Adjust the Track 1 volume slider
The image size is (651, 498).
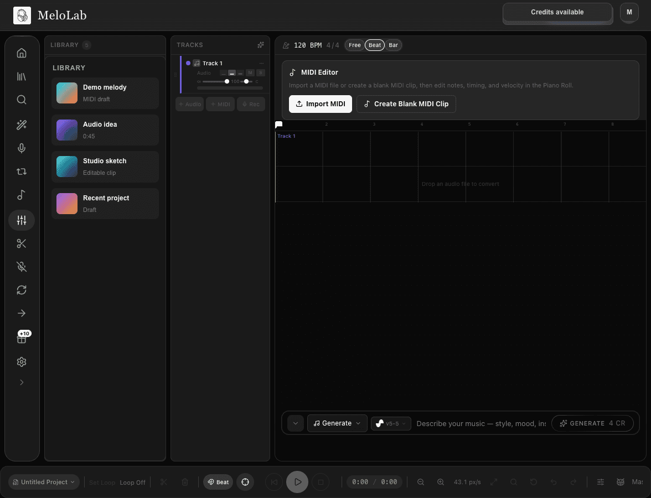[215, 81]
